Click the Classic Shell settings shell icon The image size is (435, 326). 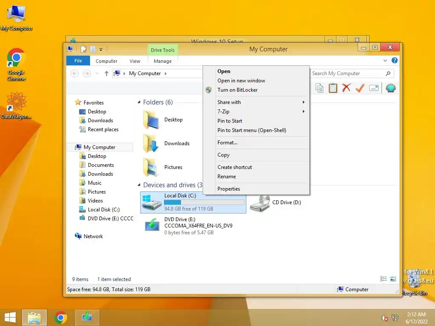click(x=391, y=88)
